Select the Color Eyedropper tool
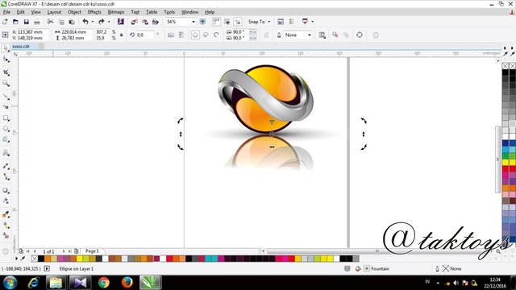The height and width of the screenshot is (290, 516). pyautogui.click(x=6, y=215)
